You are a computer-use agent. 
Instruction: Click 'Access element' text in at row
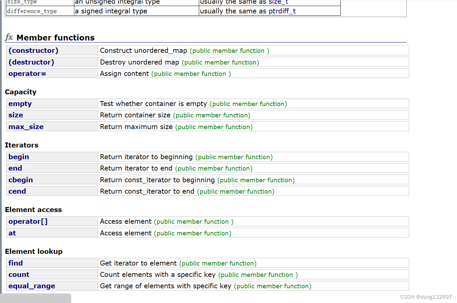pos(126,233)
